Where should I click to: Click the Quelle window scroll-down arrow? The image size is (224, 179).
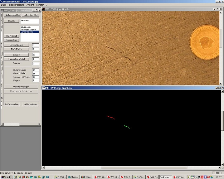coord(221,84)
